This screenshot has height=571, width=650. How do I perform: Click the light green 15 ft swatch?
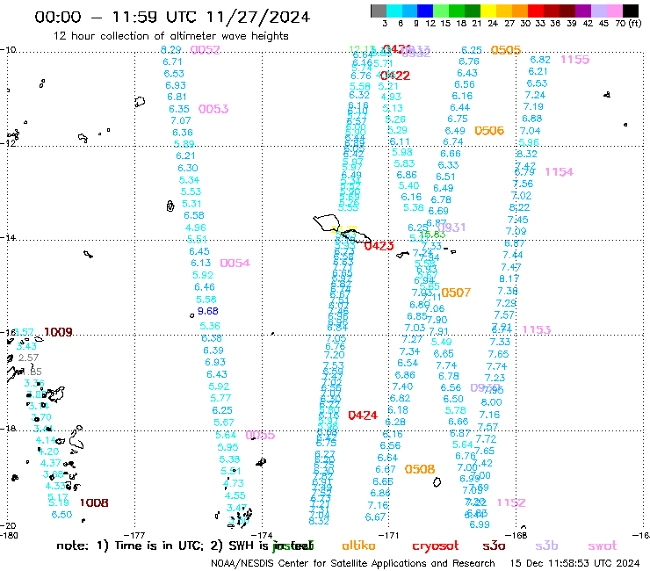(441, 11)
